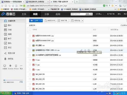Click the file search input field

pyautogui.click(x=78, y=14)
